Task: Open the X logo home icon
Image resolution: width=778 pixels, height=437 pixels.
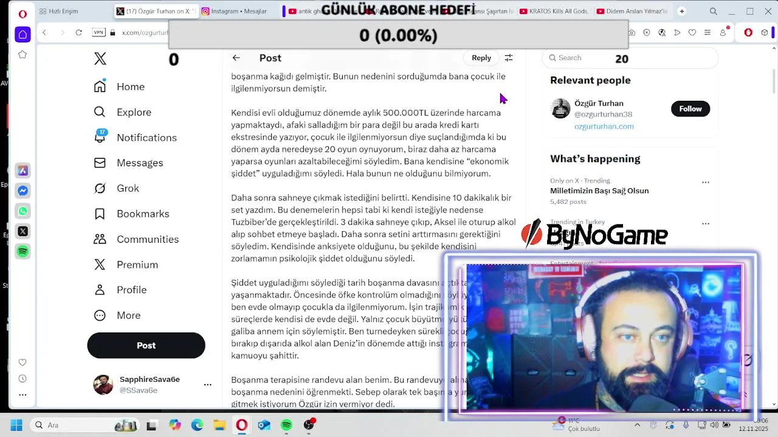Action: coord(100,58)
